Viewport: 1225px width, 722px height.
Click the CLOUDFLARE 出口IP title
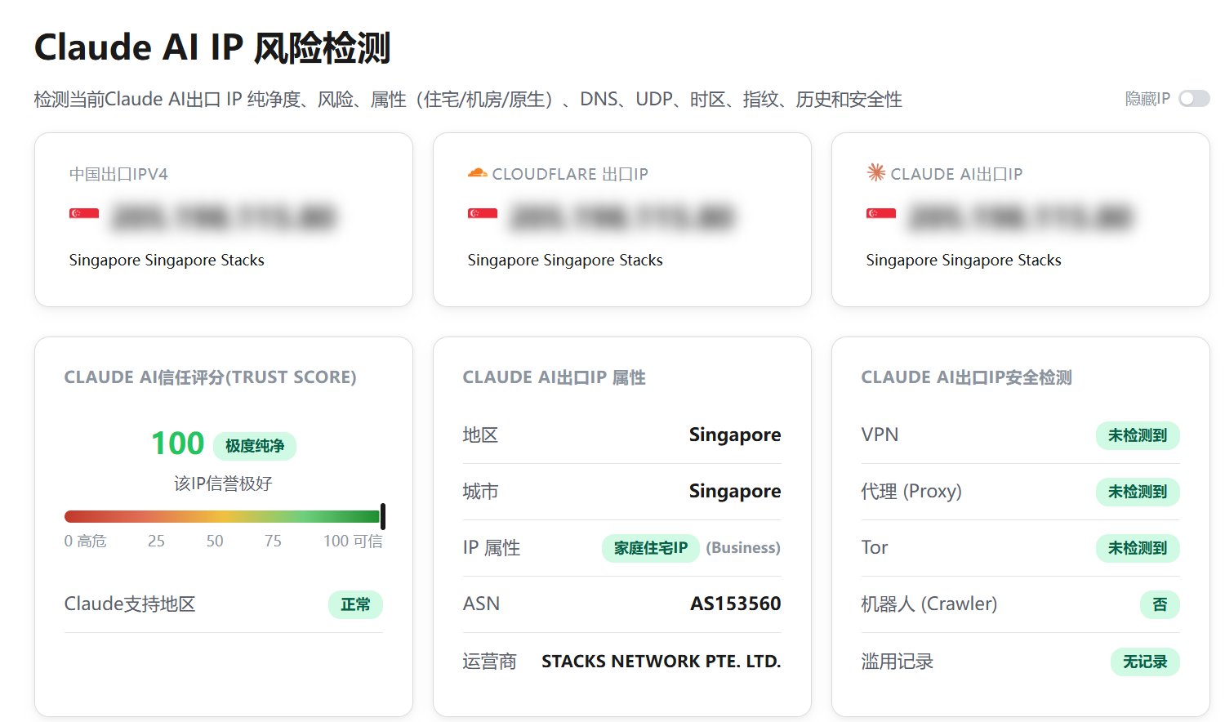(570, 174)
